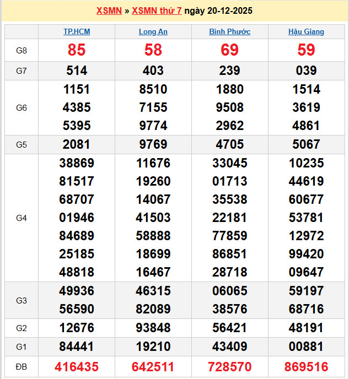The image size is (349, 379).
Task: Open the Long An province link
Action: (x=153, y=32)
